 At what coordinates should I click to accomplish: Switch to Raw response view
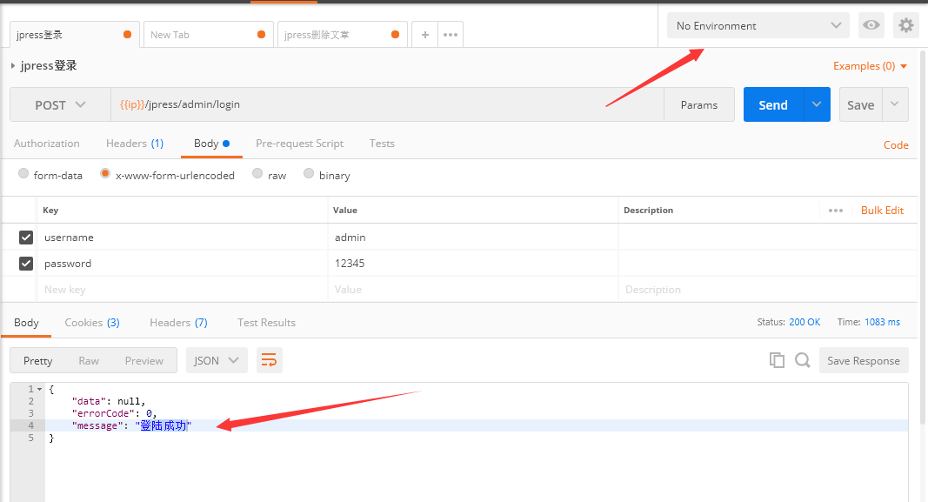click(x=89, y=360)
